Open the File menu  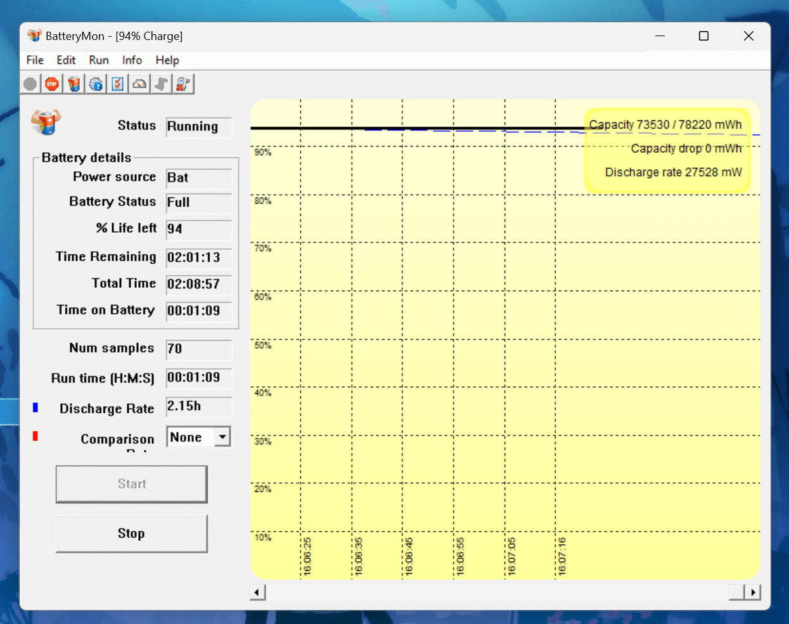(x=35, y=60)
